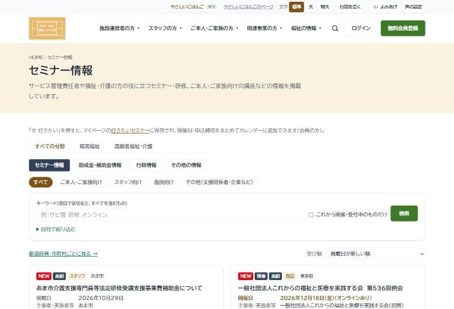Click スタッフ tag on あま市 card
The height and width of the screenshot is (309, 454).
tap(77, 276)
